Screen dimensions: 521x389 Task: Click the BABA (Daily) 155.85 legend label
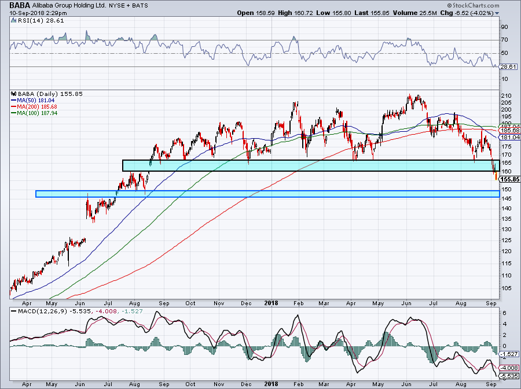click(50, 94)
